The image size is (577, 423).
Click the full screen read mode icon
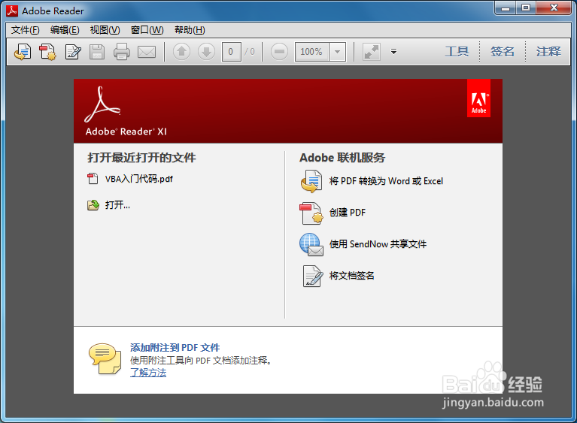tap(372, 51)
